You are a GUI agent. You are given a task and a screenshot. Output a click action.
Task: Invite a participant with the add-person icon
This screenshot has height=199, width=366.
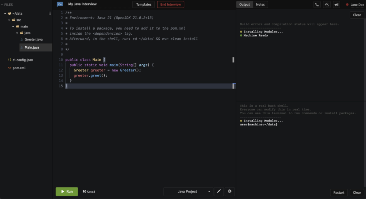pos(327,4)
